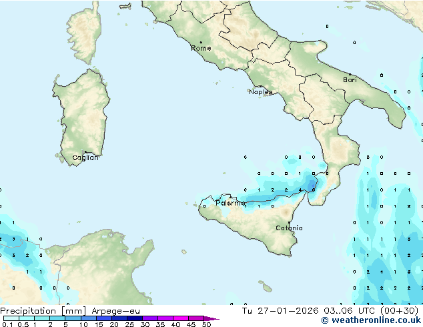Viewport: 423px width, 327px height.
Task: Click the Cagliari city label
Action: click(x=85, y=157)
